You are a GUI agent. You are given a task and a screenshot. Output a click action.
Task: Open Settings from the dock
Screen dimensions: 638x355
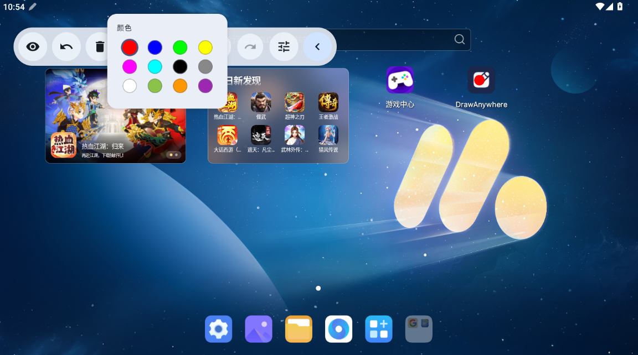tap(218, 330)
